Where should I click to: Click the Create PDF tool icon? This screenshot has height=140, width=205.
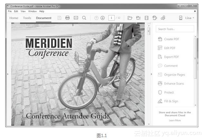pos(160,39)
